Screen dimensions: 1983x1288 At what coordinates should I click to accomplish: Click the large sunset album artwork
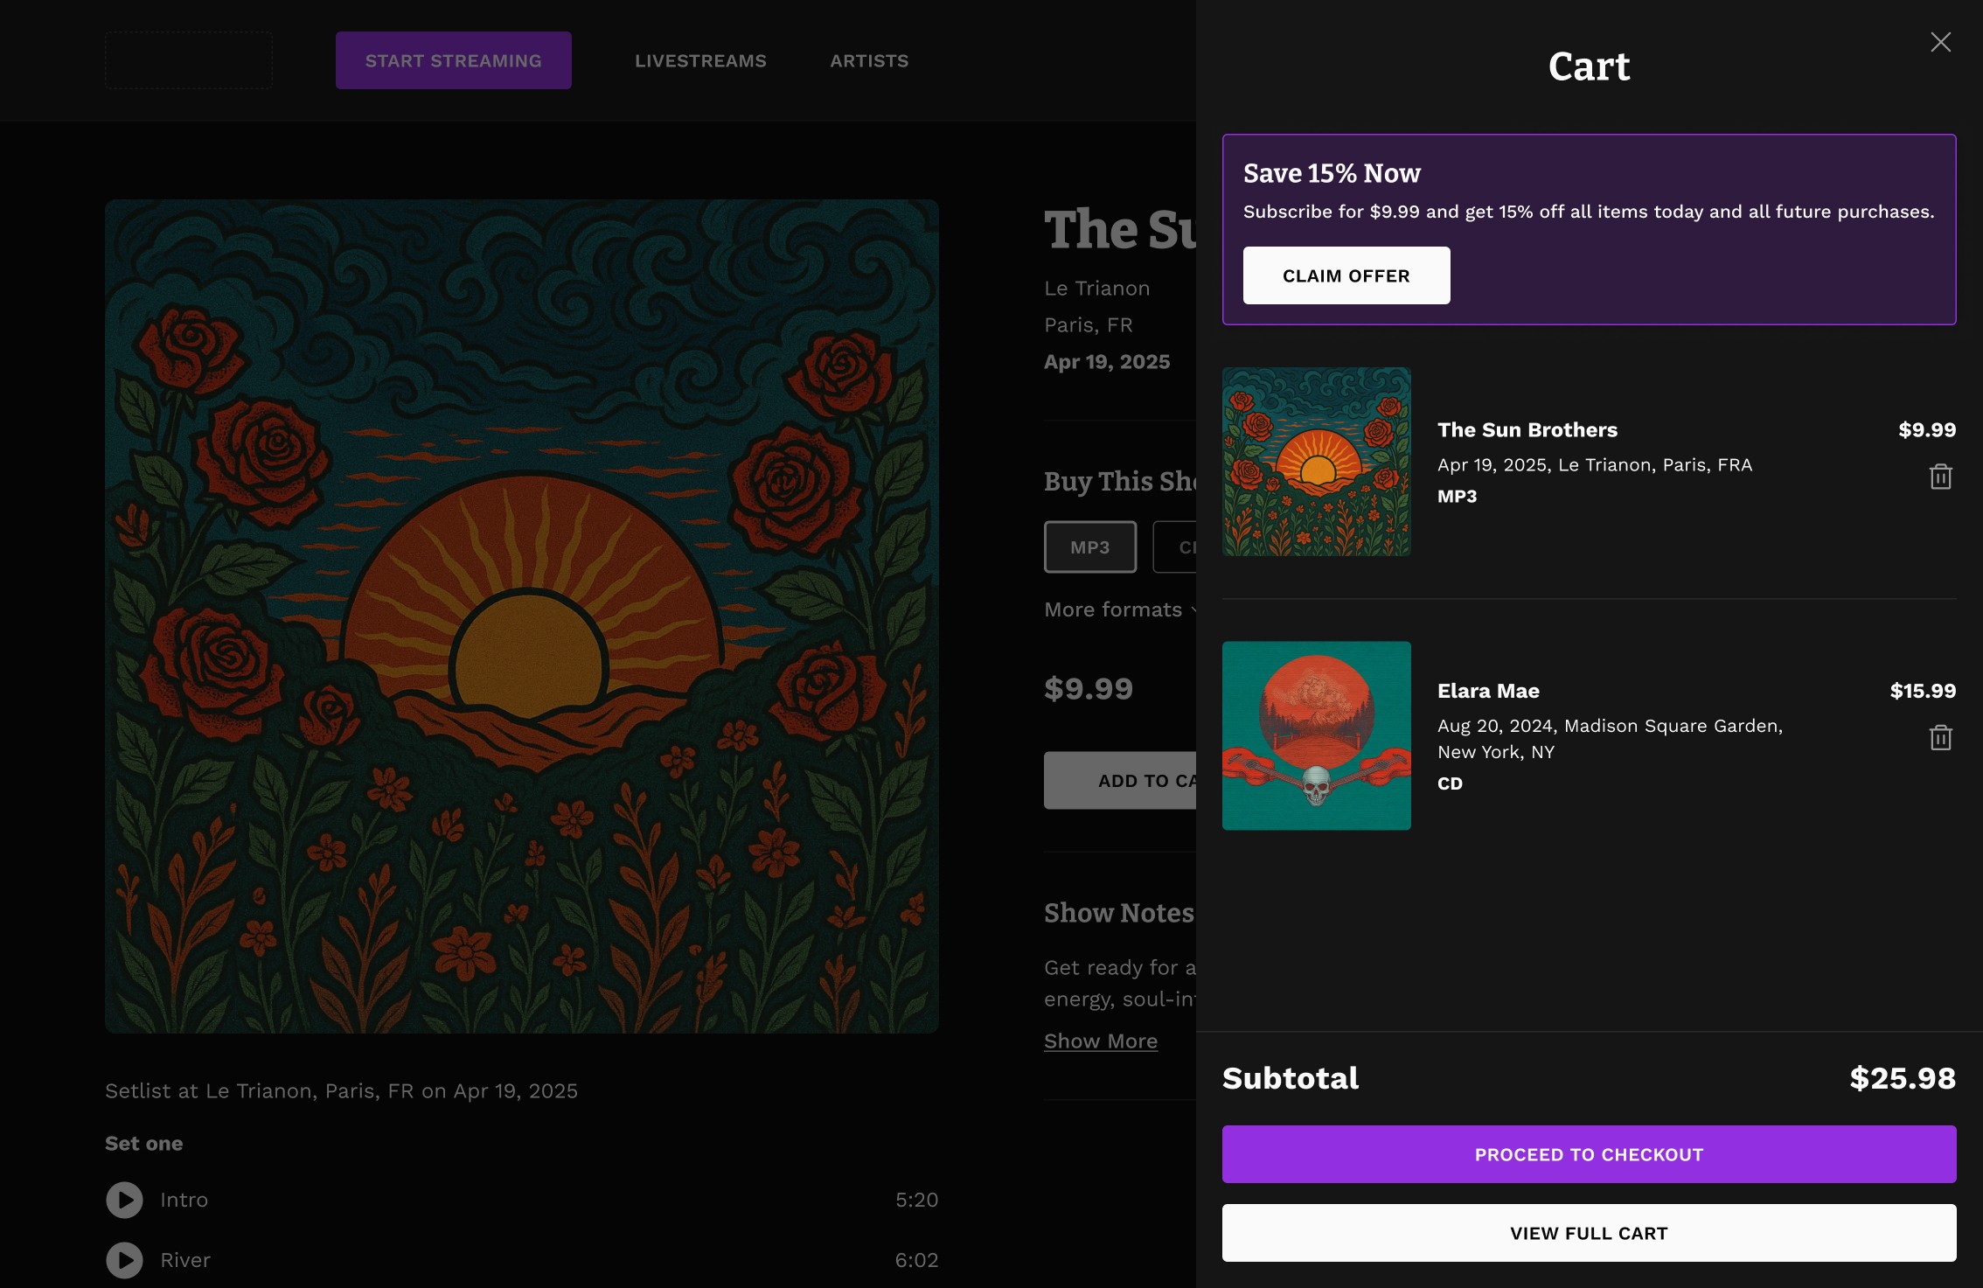[521, 616]
